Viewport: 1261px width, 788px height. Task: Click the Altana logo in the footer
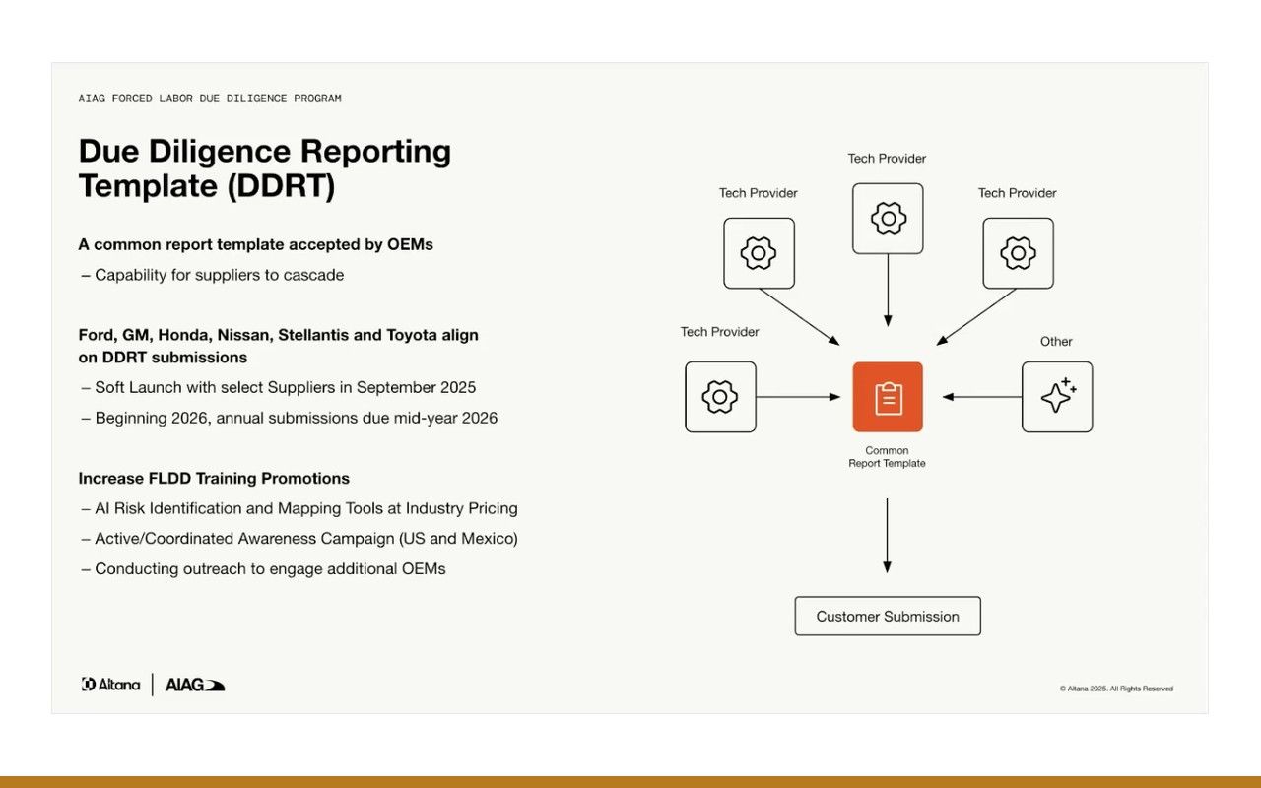click(111, 684)
